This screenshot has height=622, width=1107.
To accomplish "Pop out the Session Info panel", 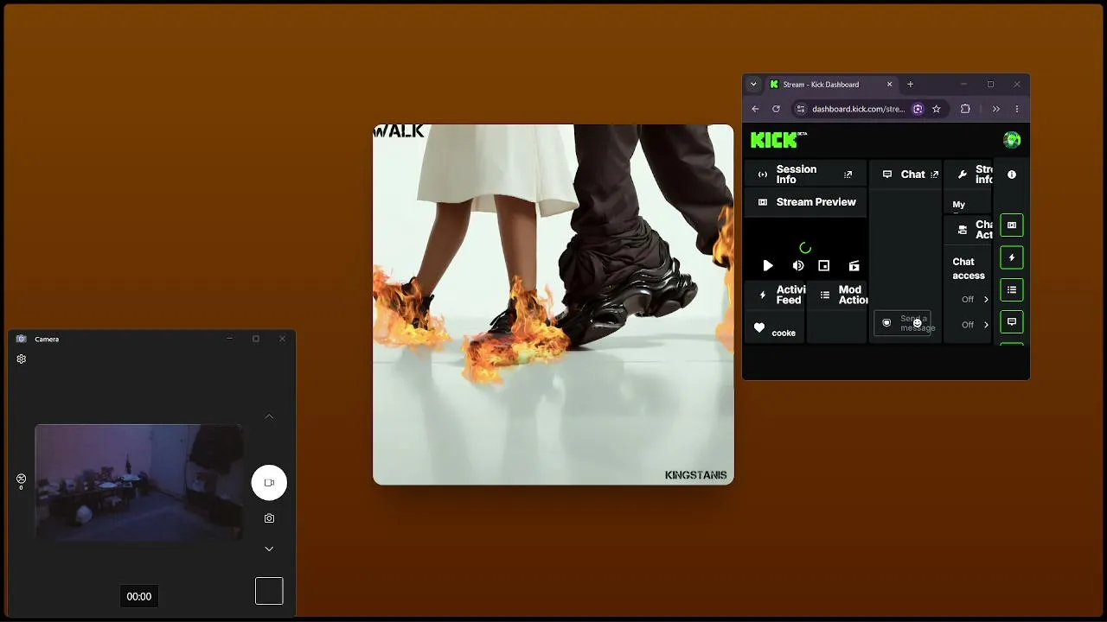I will click(848, 175).
